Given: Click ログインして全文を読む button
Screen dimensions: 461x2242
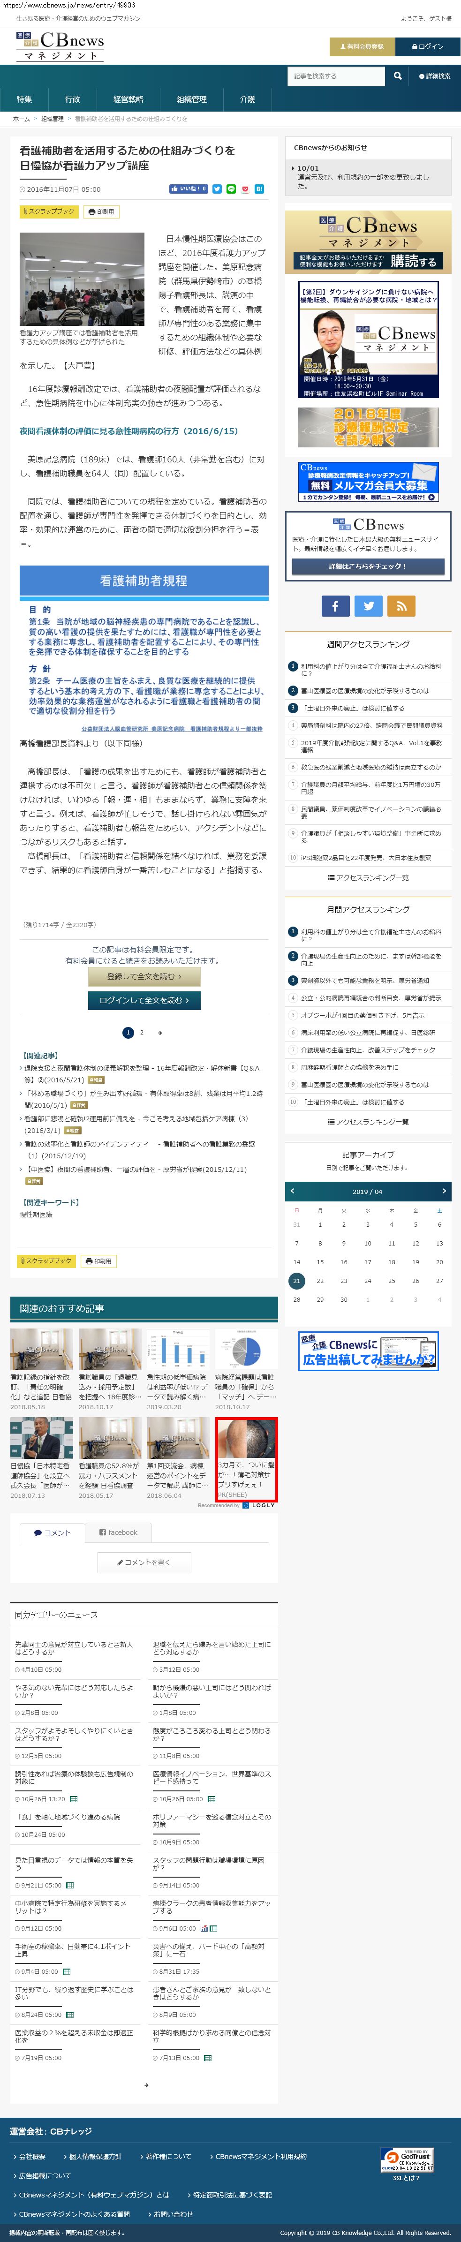Looking at the screenshot, I should click(144, 1000).
